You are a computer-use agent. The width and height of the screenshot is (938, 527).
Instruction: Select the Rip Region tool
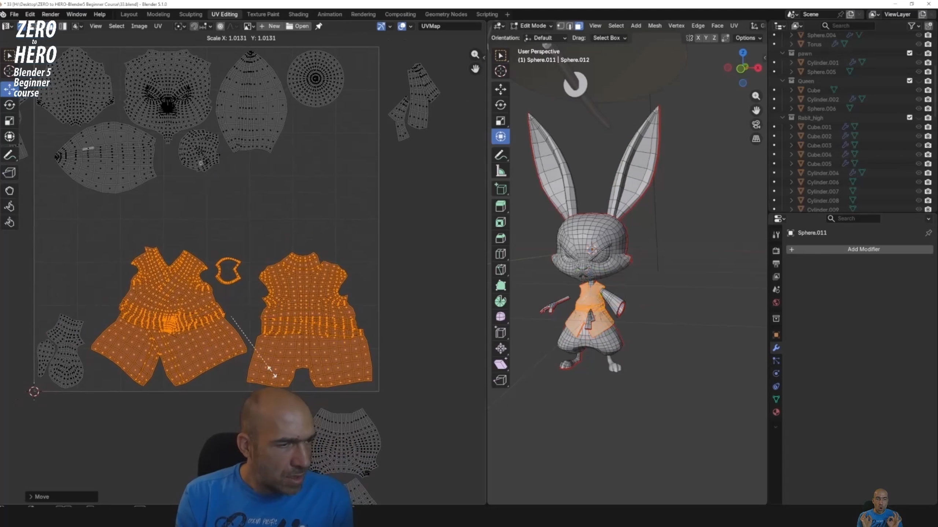coord(501,380)
